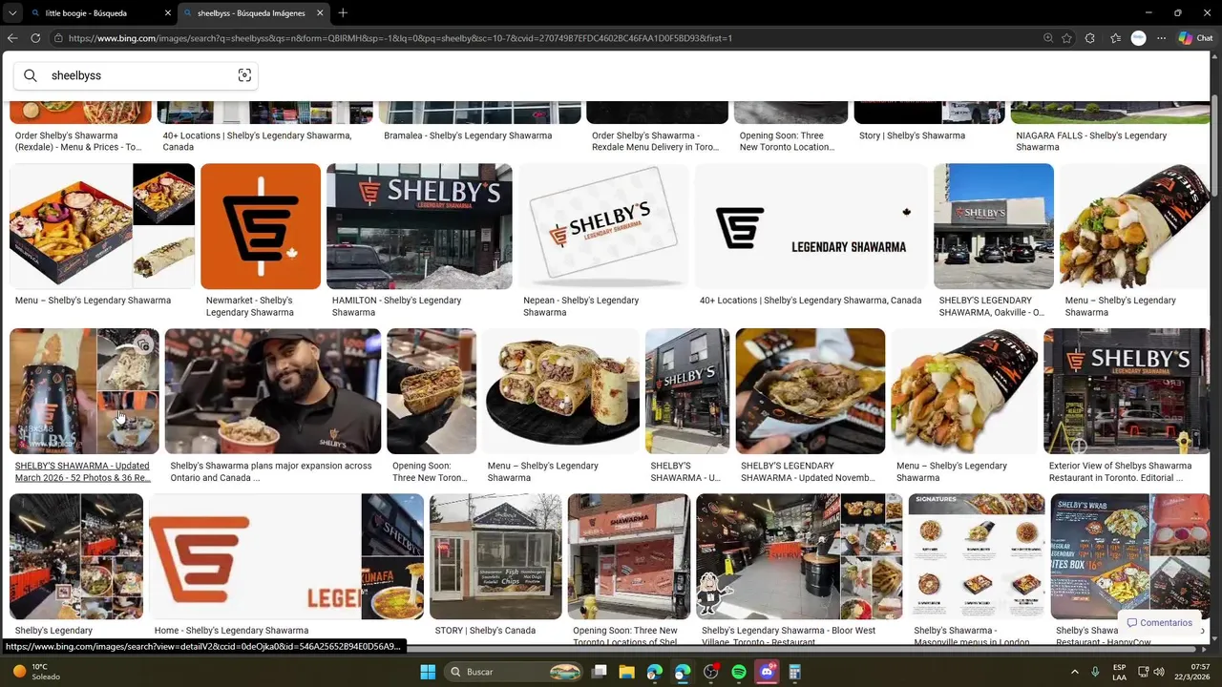The height and width of the screenshot is (687, 1222).
Task: Open the browser profile avatar
Action: [x=1138, y=38]
